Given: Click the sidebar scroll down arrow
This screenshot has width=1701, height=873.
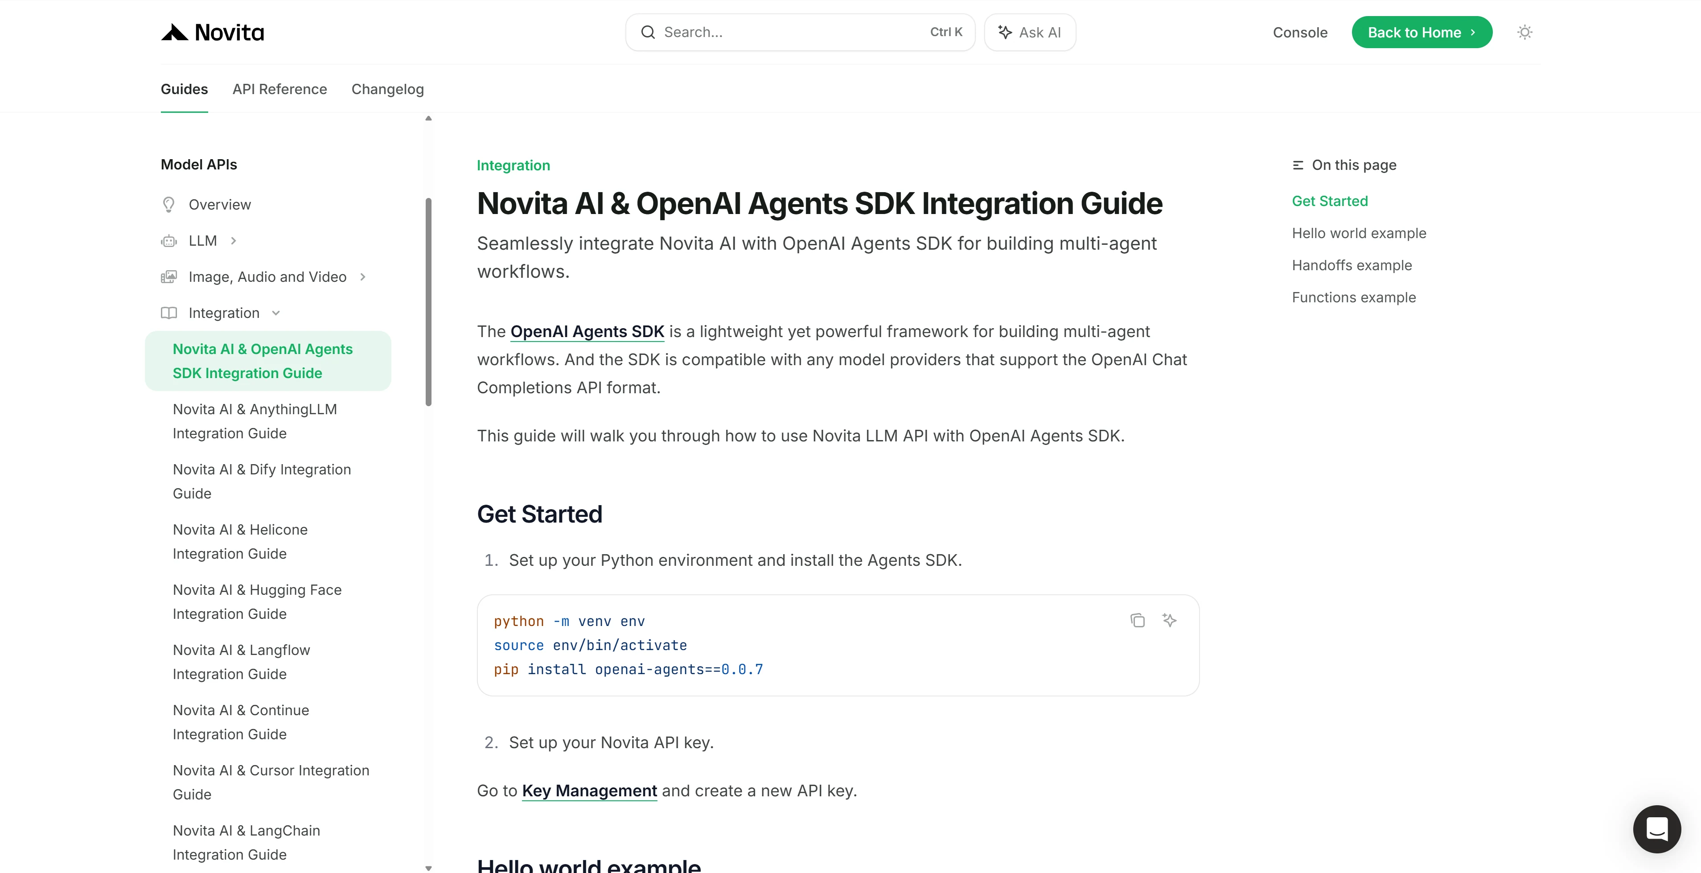Looking at the screenshot, I should point(428,868).
